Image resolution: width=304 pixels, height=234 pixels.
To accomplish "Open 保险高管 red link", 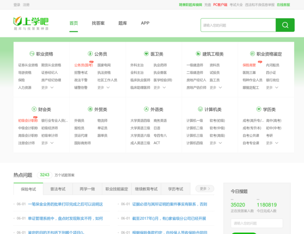I will [249, 65].
